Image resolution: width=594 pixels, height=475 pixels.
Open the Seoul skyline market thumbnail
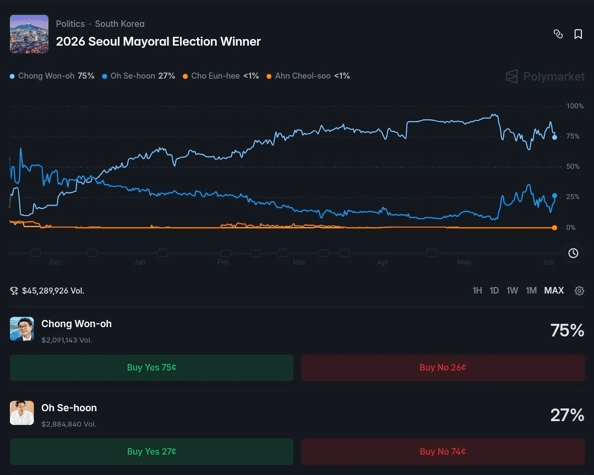pos(29,34)
